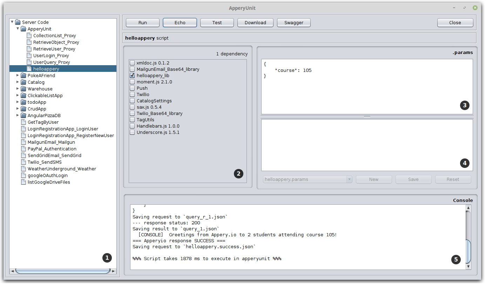Image resolution: width=486 pixels, height=285 pixels.
Task: Click the PokeAFriend folder icon
Action: coord(23,75)
